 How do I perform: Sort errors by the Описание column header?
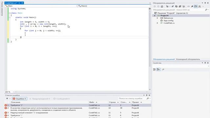[15, 102]
